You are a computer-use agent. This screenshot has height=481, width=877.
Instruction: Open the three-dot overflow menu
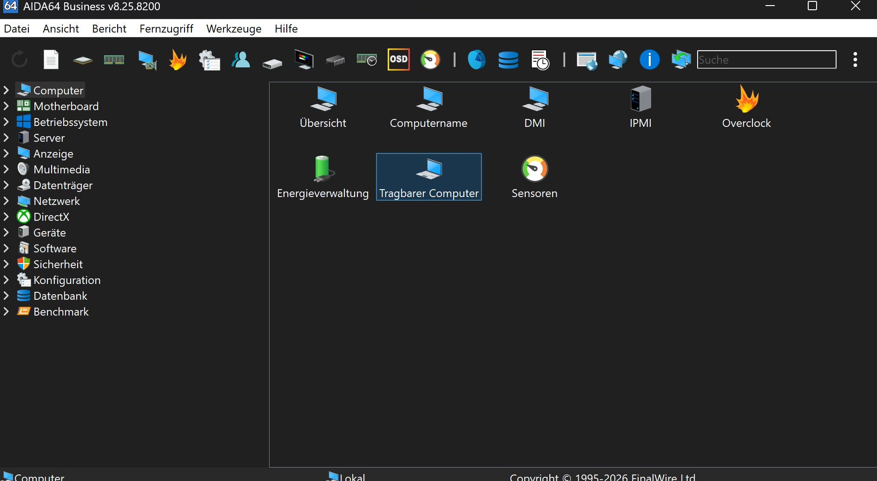855,59
